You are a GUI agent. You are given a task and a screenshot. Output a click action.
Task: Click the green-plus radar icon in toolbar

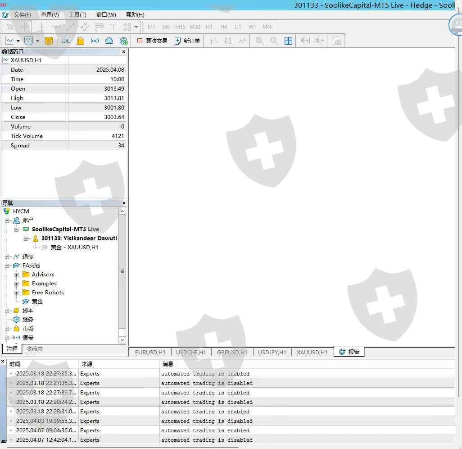pyautogui.click(x=124, y=41)
